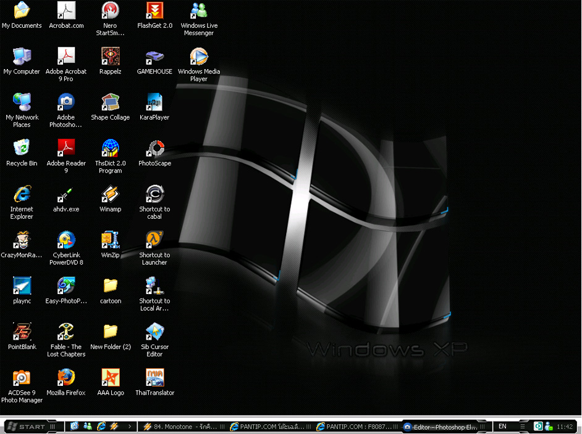Select the My Network Places icon

(22, 110)
